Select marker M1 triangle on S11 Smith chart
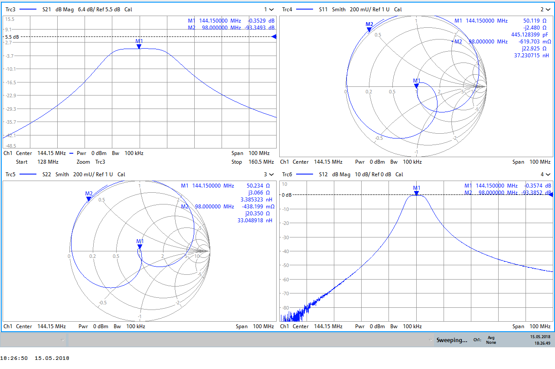The width and height of the screenshot is (555, 369). coord(416,86)
